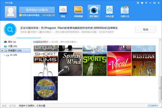Click the blue scanning magnifier icon
The width and height of the screenshot is (162, 108).
[x=10, y=29]
